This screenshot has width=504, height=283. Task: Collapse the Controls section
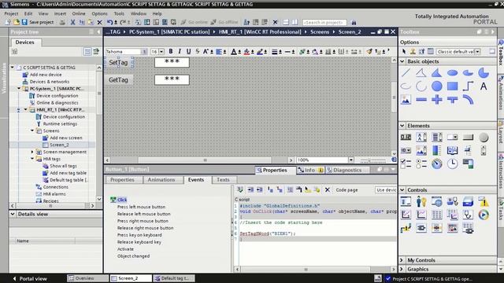tap(402, 190)
